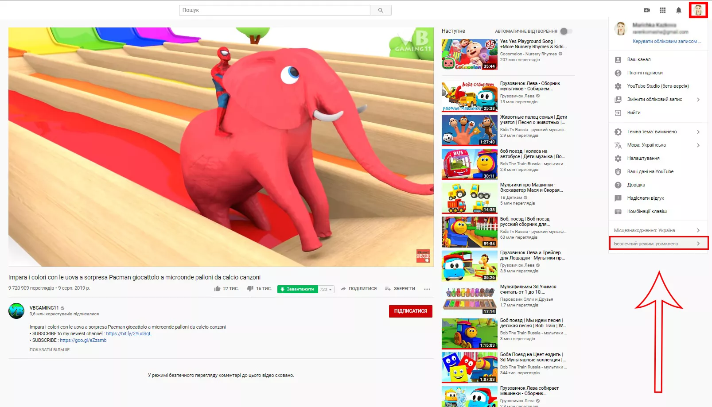Click the Підписатися button

point(410,311)
